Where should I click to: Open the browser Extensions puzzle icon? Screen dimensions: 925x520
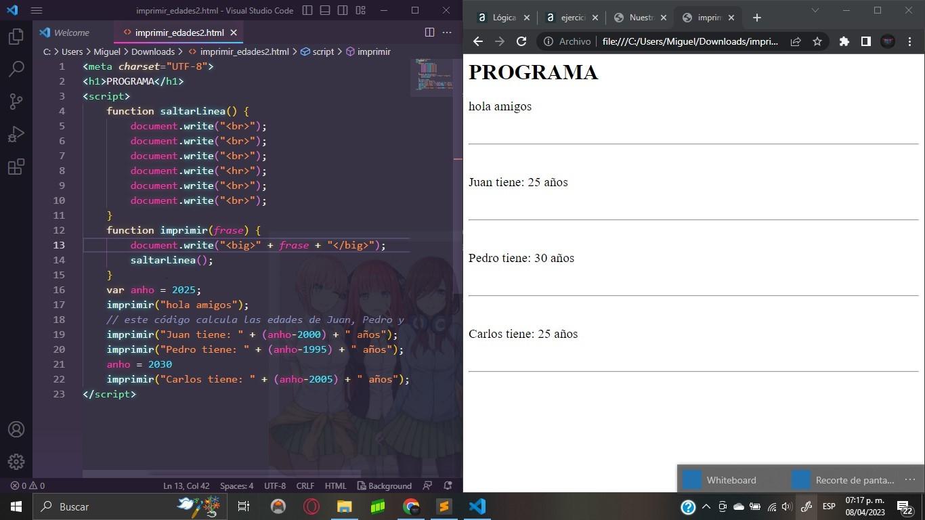[844, 41]
